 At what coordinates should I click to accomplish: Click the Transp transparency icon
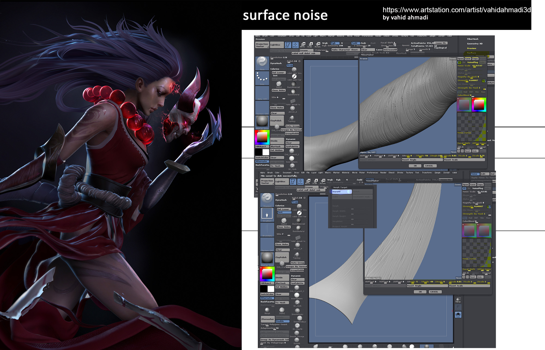click(x=458, y=300)
